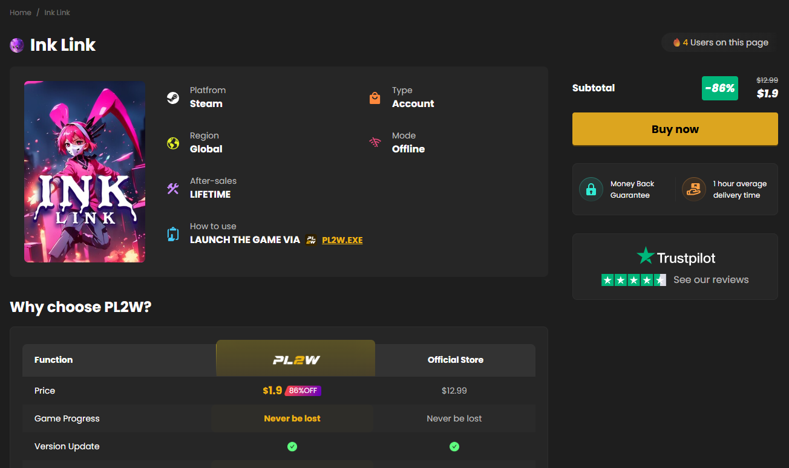This screenshot has width=789, height=468.
Task: Click the Official Store Version Update checkmark
Action: pos(454,447)
